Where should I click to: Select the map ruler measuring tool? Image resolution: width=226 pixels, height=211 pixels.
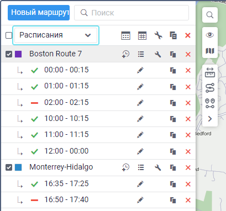click(x=210, y=72)
